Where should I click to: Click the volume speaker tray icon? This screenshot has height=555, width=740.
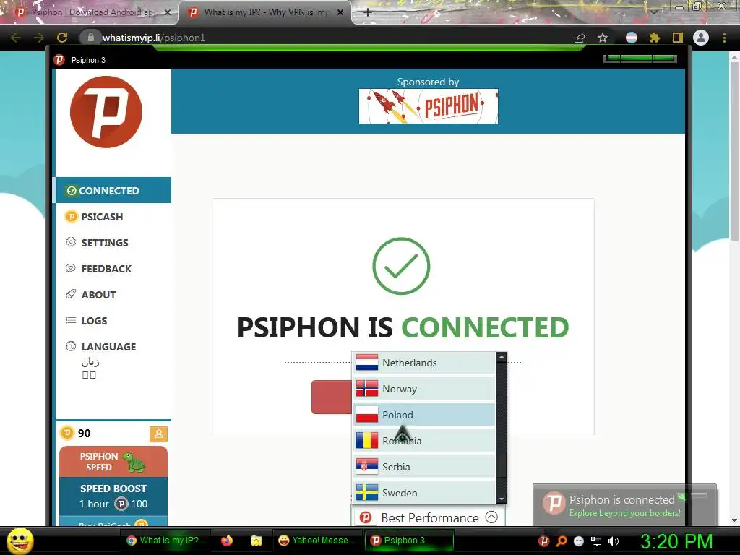pos(614,541)
